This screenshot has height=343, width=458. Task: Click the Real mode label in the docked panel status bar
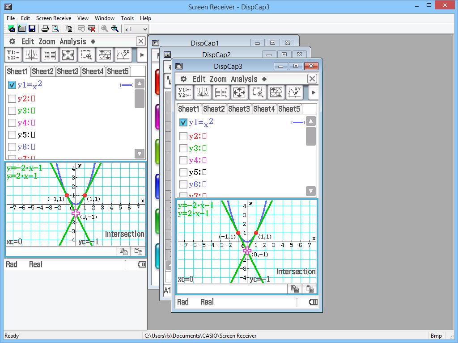click(36, 264)
